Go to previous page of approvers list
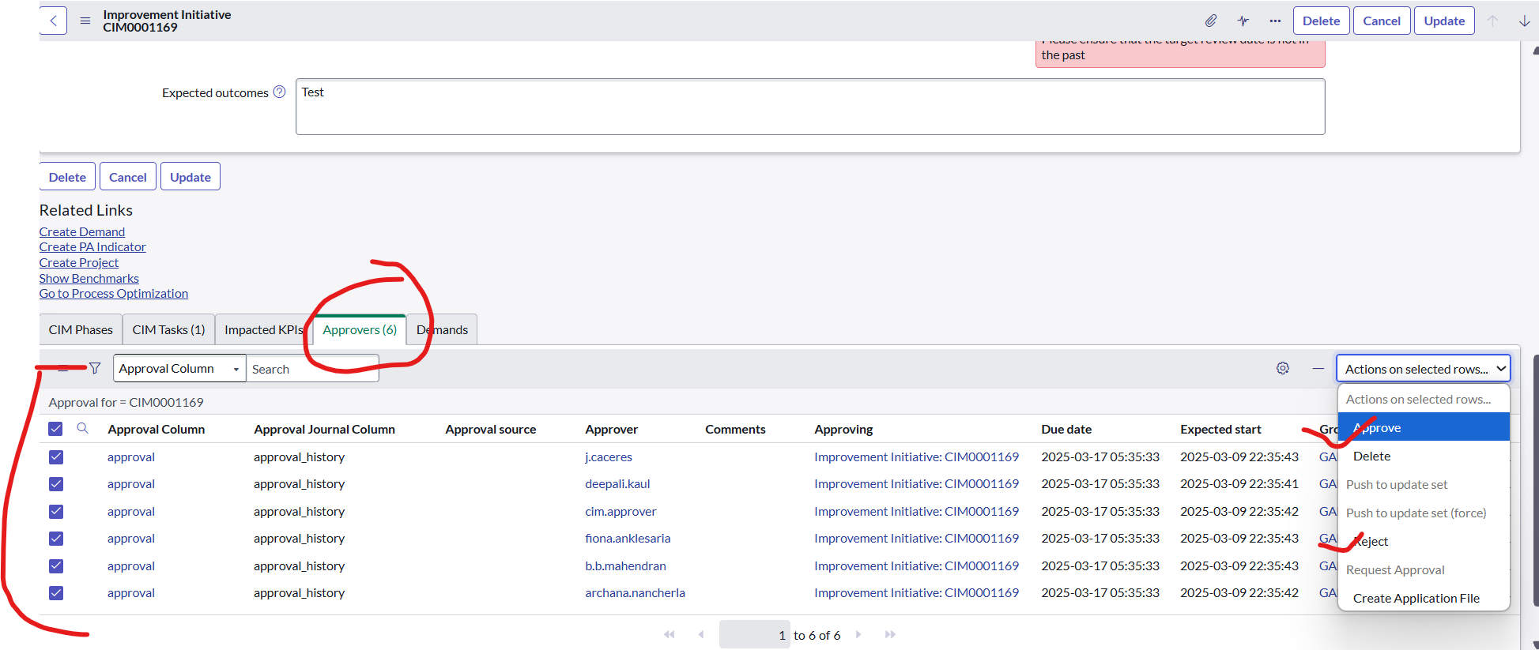The height and width of the screenshot is (650, 1539). pyautogui.click(x=700, y=634)
